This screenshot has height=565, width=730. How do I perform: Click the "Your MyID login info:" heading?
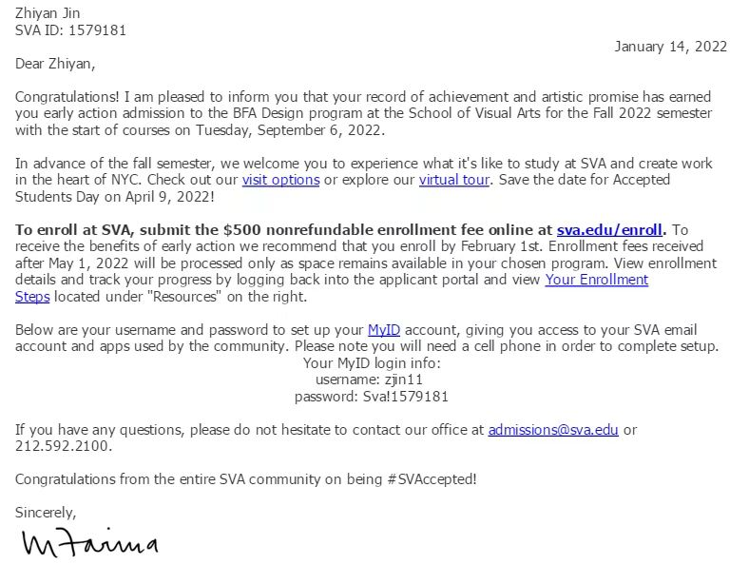click(372, 363)
